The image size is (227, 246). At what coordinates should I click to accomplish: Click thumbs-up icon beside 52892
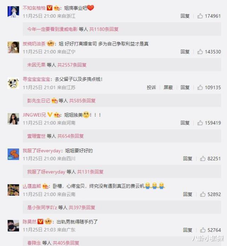click(203, 194)
